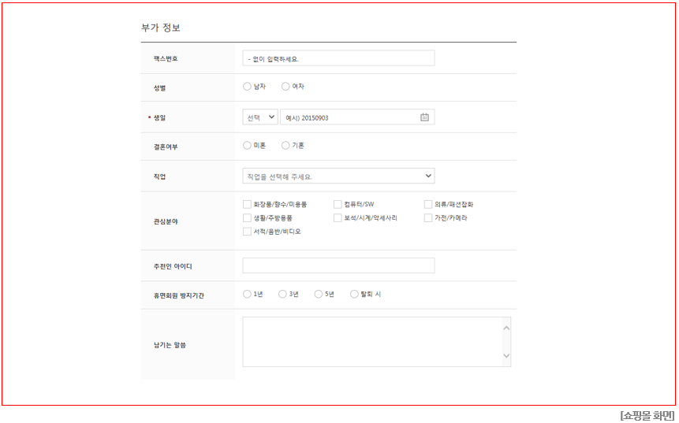Open the 선택 dropdown beside birthday field
This screenshot has width=679, height=423.
[x=260, y=117]
